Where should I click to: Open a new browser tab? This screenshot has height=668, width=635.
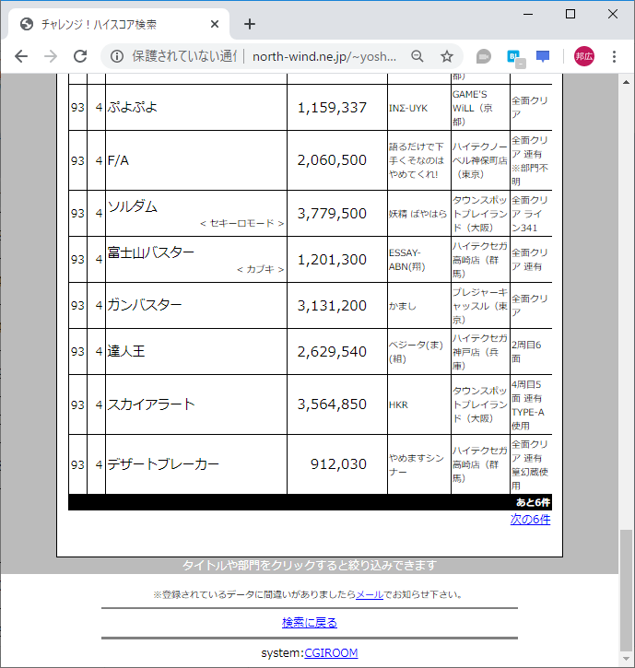click(250, 24)
